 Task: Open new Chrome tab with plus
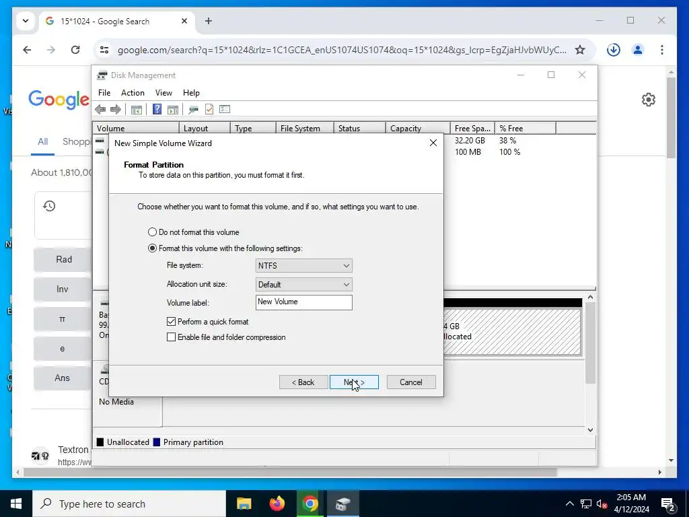(x=209, y=21)
